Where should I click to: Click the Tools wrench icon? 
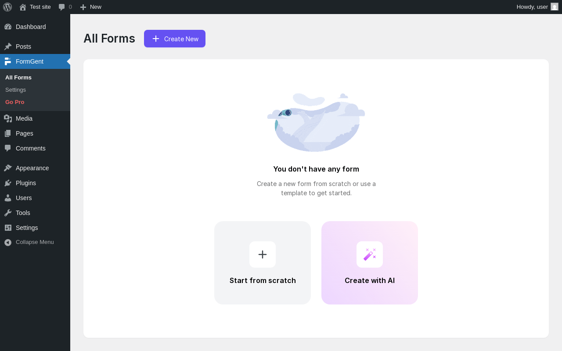8,213
